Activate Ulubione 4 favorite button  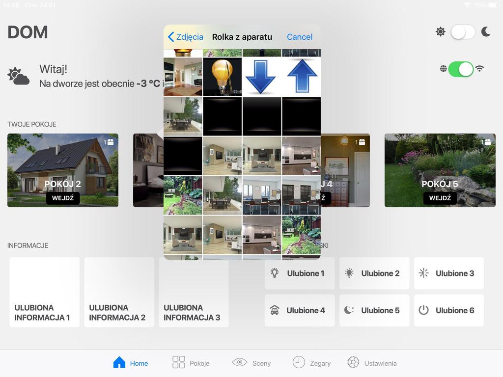point(300,310)
